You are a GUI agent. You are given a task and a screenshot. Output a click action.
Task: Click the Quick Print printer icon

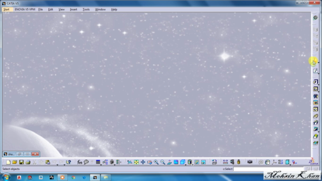[x=28, y=162]
